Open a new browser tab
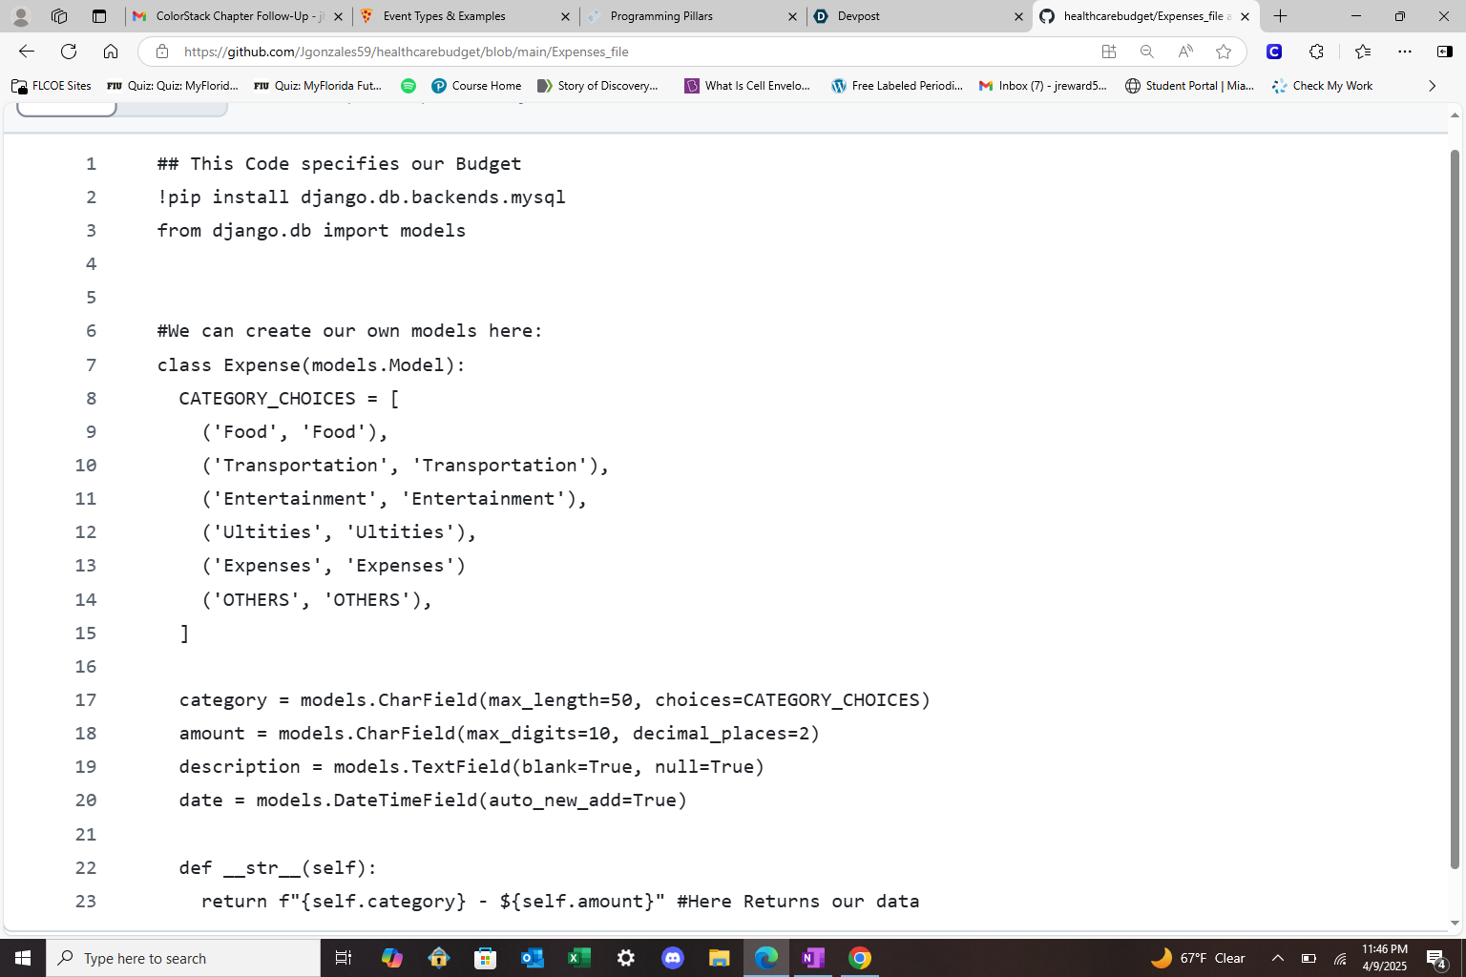 point(1281,16)
